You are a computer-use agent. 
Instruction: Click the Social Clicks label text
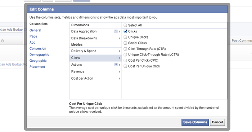coord(138,43)
